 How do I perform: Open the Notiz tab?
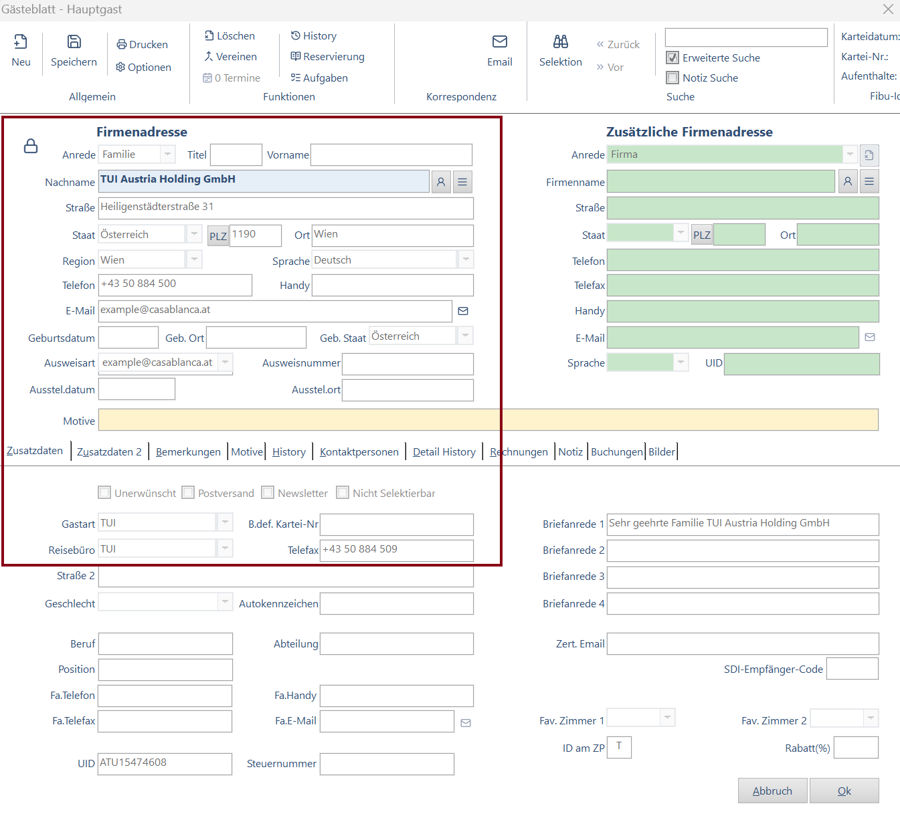coord(570,451)
